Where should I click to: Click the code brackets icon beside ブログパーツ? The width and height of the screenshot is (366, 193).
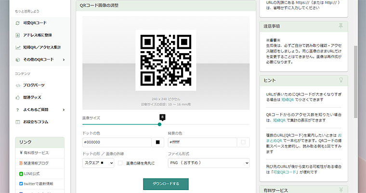pos(18,85)
